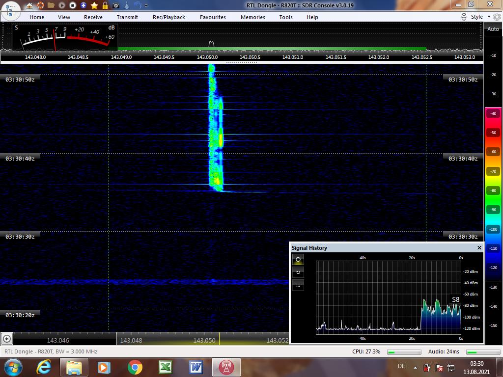Screen dimensions: 503x377
Task: Open Google Chrome from the taskbar
Action: pyautogui.click(x=135, y=367)
